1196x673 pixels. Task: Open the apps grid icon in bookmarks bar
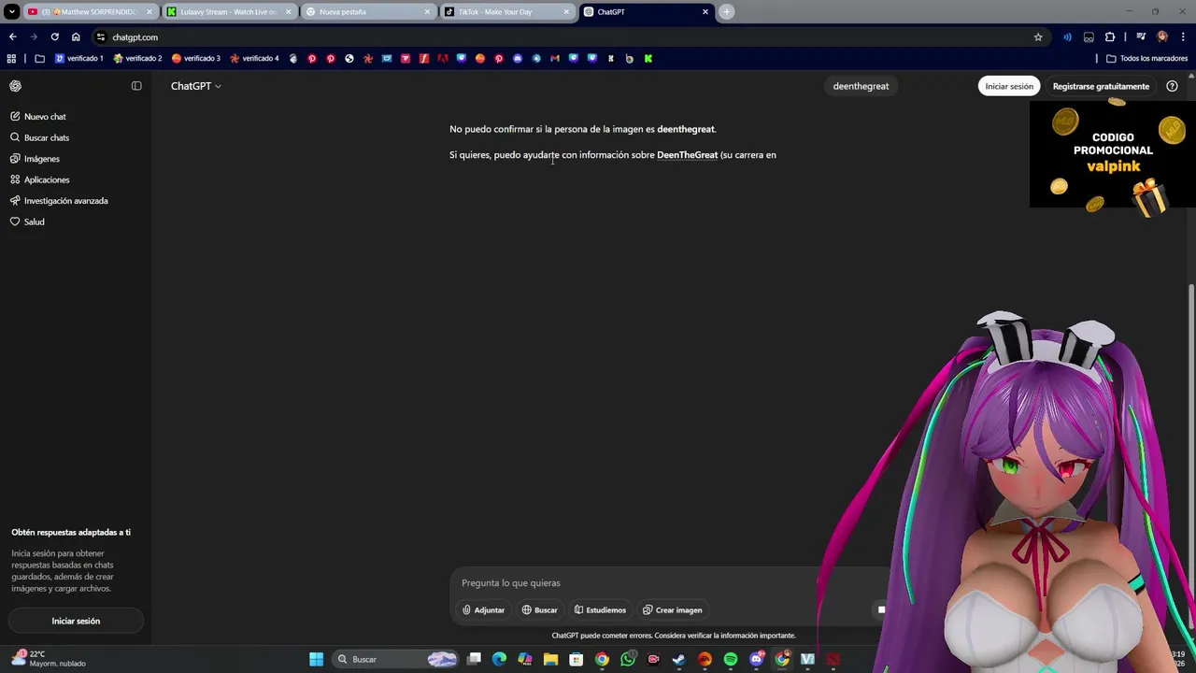pos(11,58)
